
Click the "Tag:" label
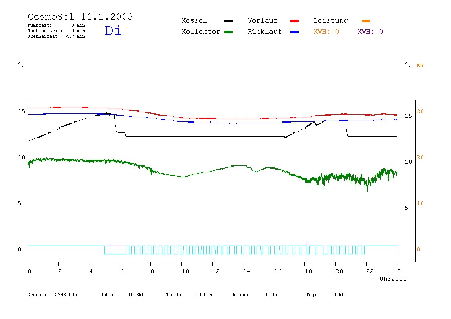click(x=311, y=295)
